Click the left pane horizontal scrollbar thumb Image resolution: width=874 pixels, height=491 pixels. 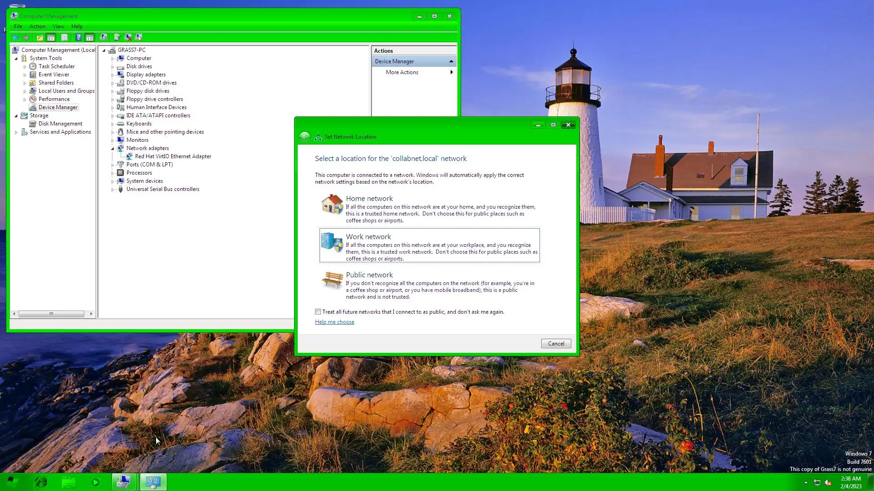click(x=51, y=314)
